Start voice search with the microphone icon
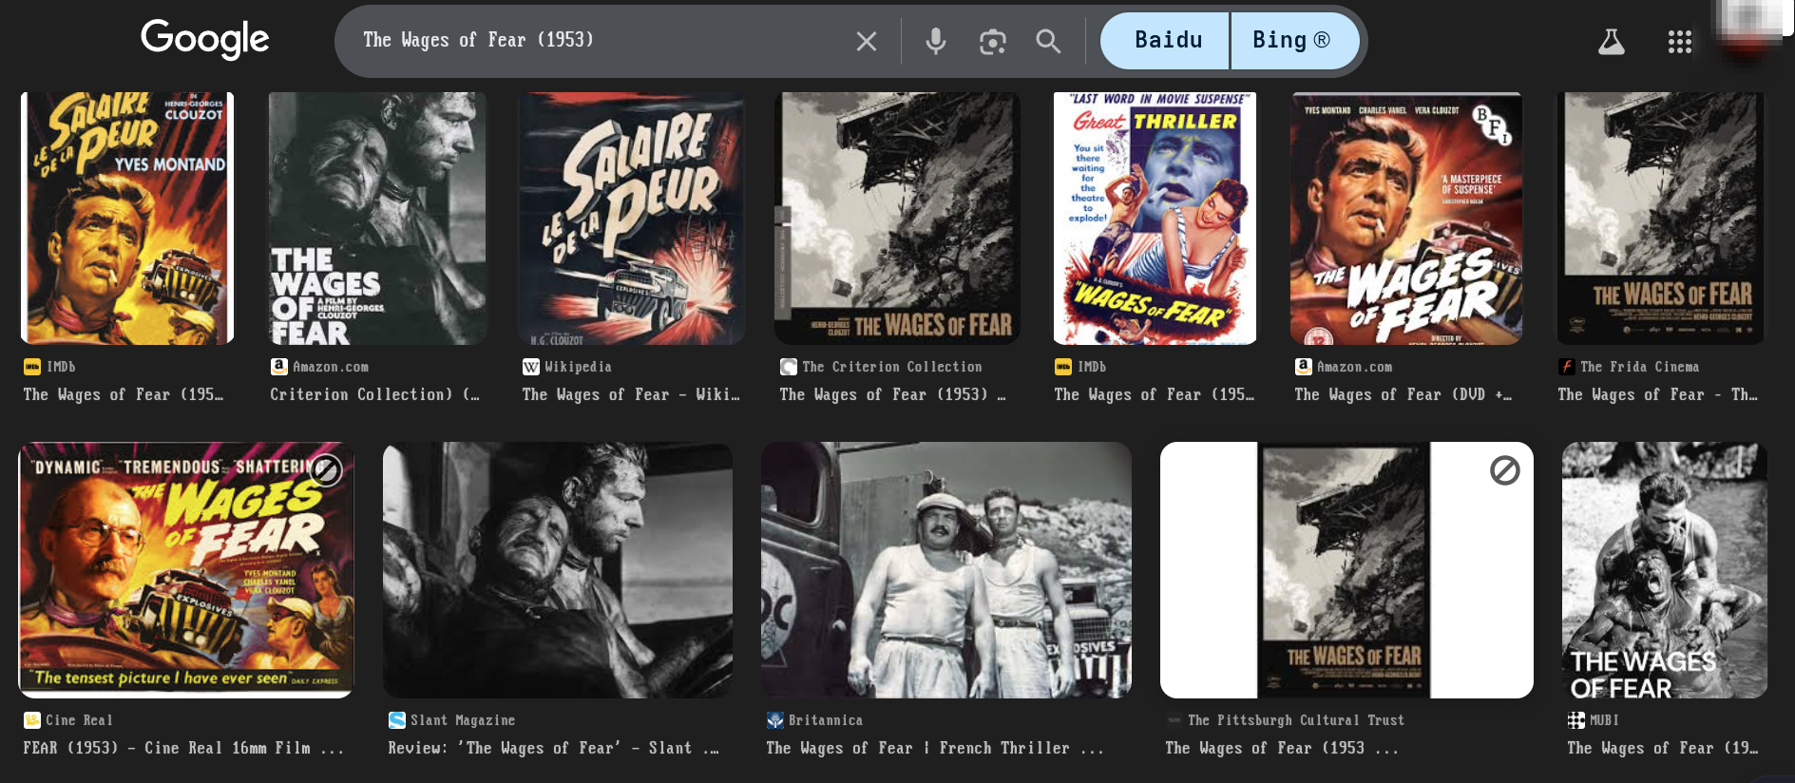 (x=936, y=41)
